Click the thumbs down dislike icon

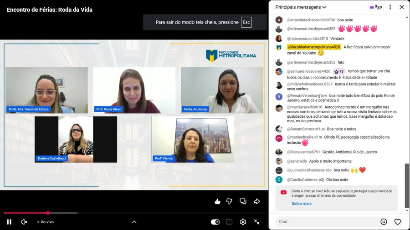point(230,201)
